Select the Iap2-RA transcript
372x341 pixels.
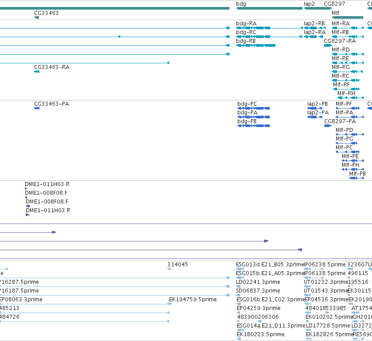pyautogui.click(x=313, y=37)
